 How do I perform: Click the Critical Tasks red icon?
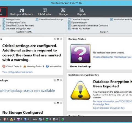[x=4, y=66]
